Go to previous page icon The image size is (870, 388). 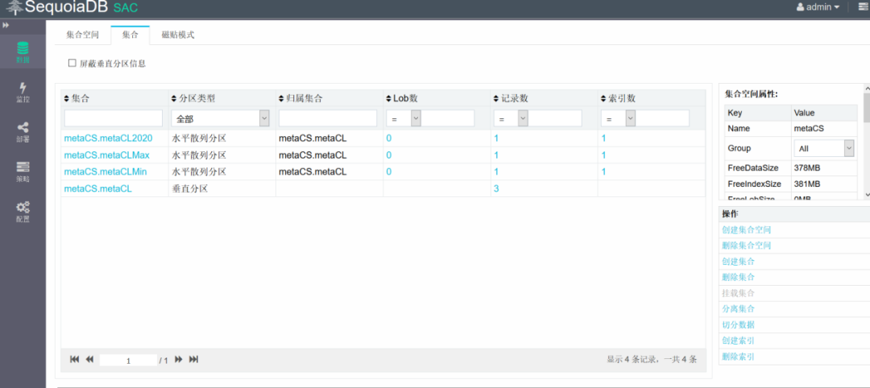[x=89, y=360]
